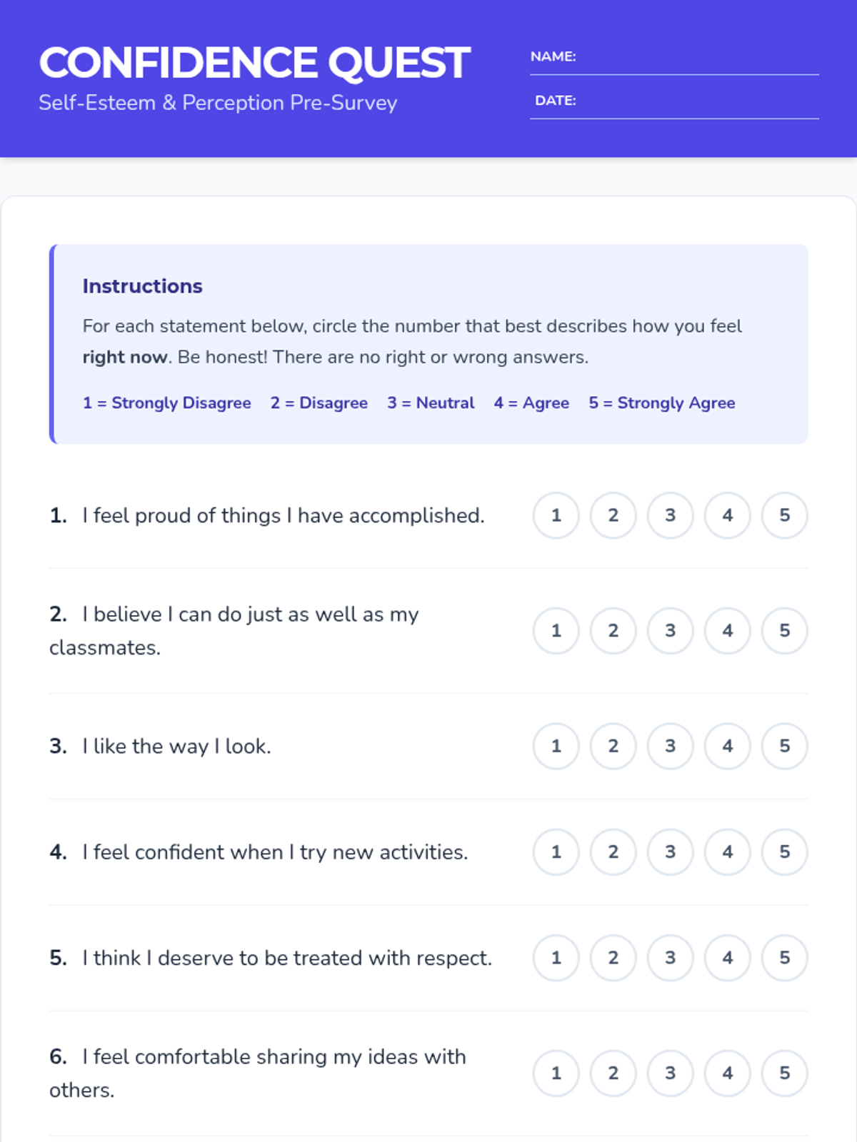Select rating 3 for deserve respect statement
857x1142 pixels.
pyautogui.click(x=670, y=958)
